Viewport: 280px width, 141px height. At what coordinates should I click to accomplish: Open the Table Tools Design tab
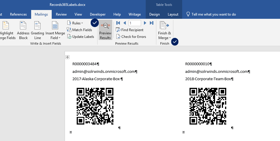[155, 14]
